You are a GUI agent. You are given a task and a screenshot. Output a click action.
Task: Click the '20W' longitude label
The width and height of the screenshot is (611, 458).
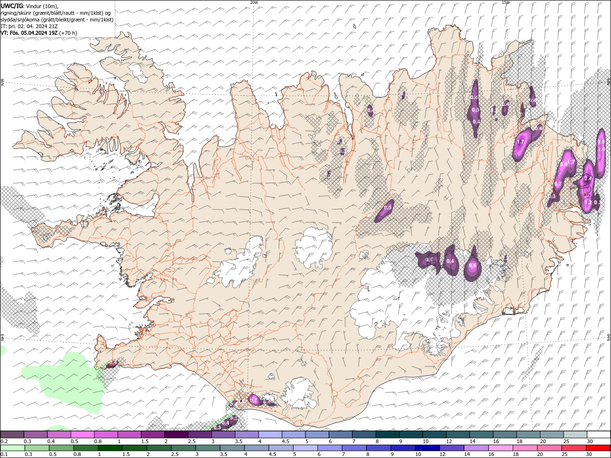(x=254, y=2)
